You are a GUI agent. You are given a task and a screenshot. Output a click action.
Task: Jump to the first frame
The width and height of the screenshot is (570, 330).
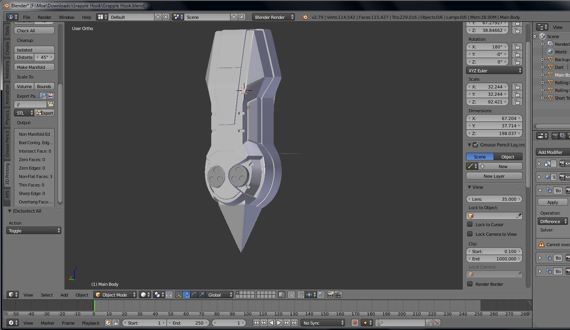click(x=256, y=323)
